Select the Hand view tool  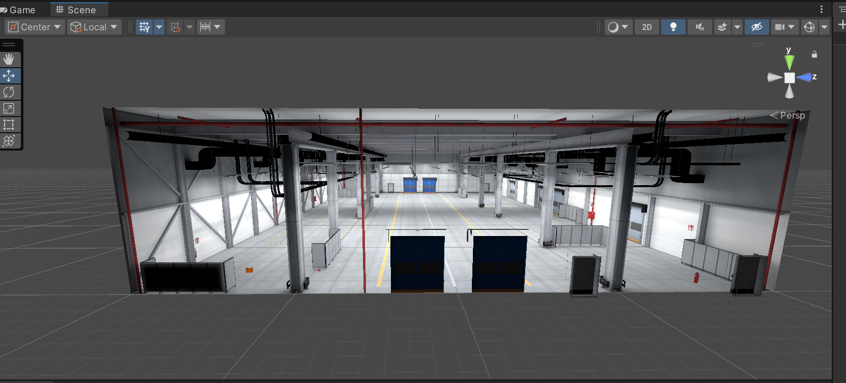(x=9, y=60)
